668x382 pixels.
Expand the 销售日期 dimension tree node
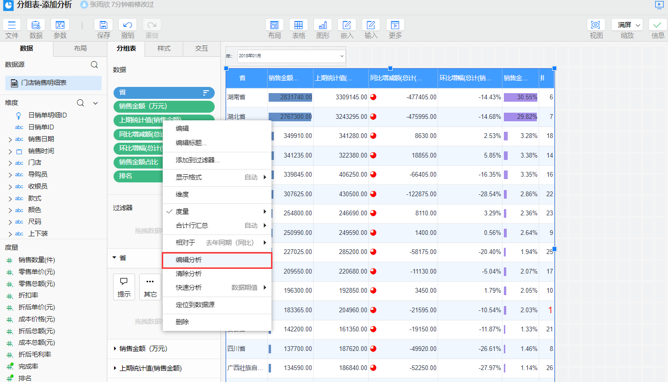(x=10, y=139)
